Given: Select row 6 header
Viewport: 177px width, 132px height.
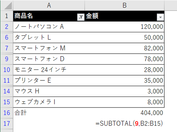Looking at the screenshot, I should 7,38.
